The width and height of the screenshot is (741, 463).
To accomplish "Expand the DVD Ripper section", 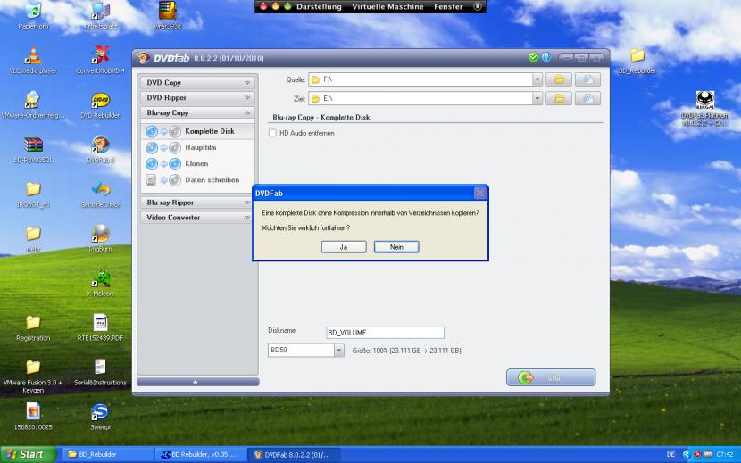I will tap(197, 97).
